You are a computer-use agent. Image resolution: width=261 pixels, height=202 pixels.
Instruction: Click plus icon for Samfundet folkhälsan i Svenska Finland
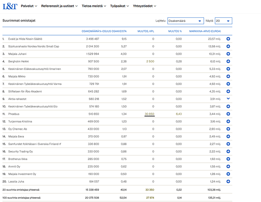point(228,144)
